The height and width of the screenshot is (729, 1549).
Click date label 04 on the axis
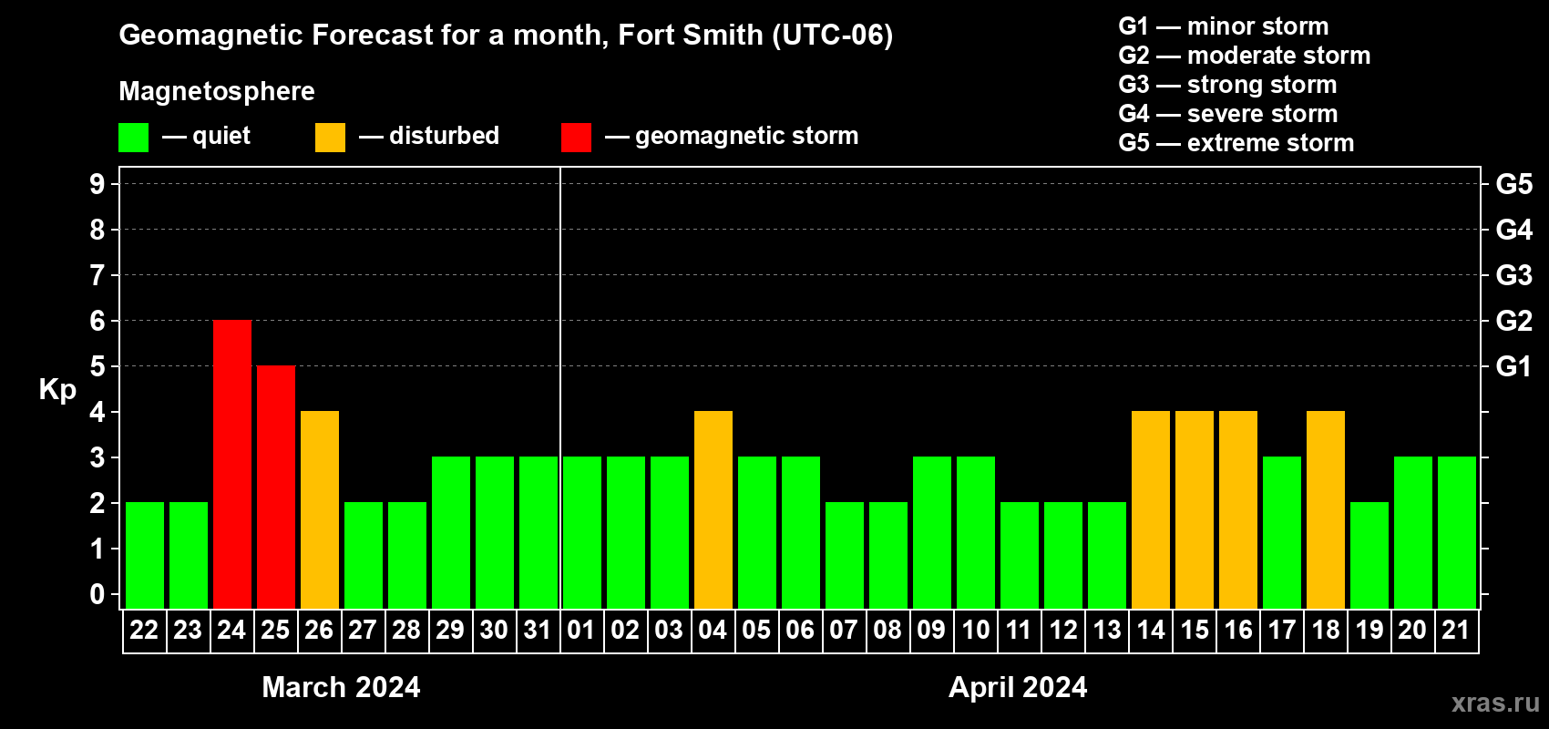click(x=713, y=631)
